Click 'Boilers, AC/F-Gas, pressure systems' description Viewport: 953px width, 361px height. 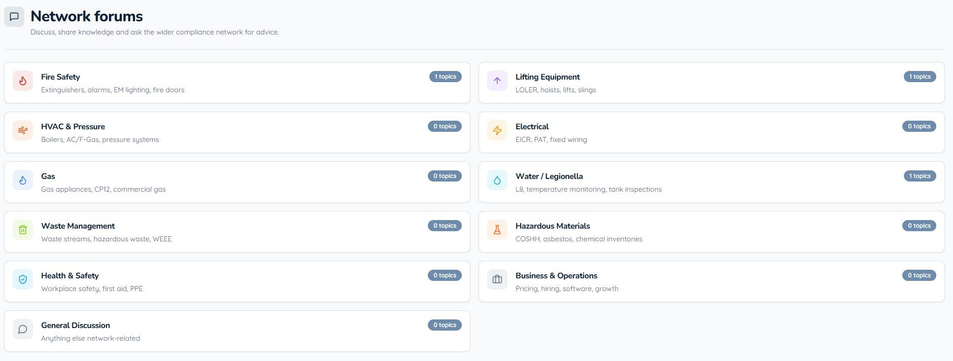coord(100,139)
